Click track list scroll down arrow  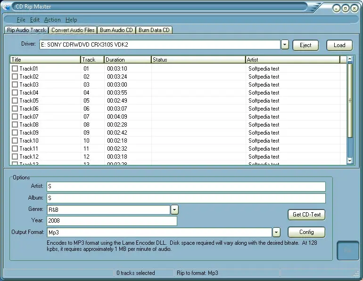(350, 161)
